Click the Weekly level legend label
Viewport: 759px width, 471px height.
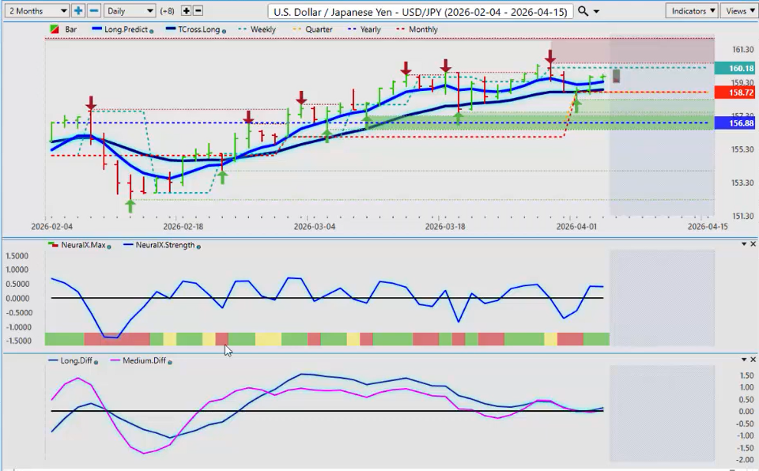[262, 30]
